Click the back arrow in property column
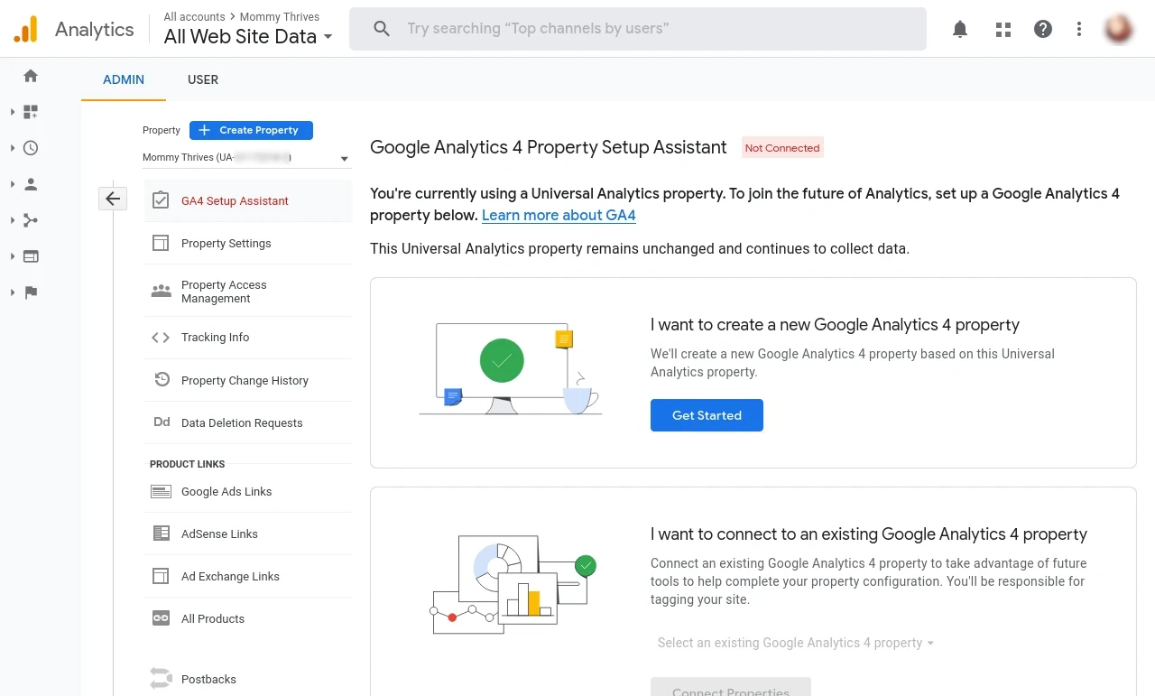The height and width of the screenshot is (696, 1155). click(x=113, y=199)
